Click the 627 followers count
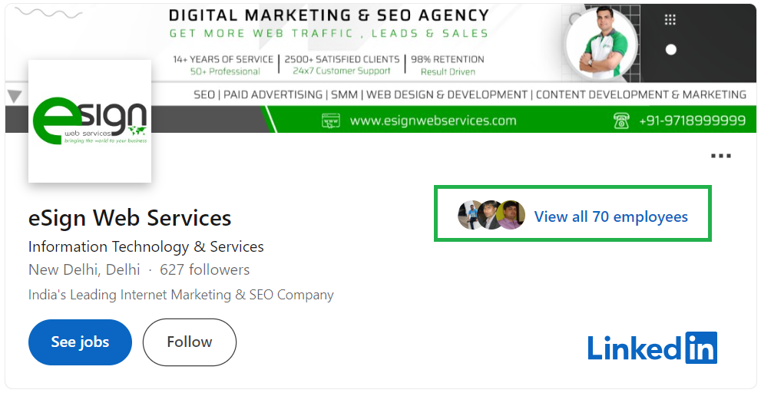This screenshot has height=393, width=761. coord(204,269)
